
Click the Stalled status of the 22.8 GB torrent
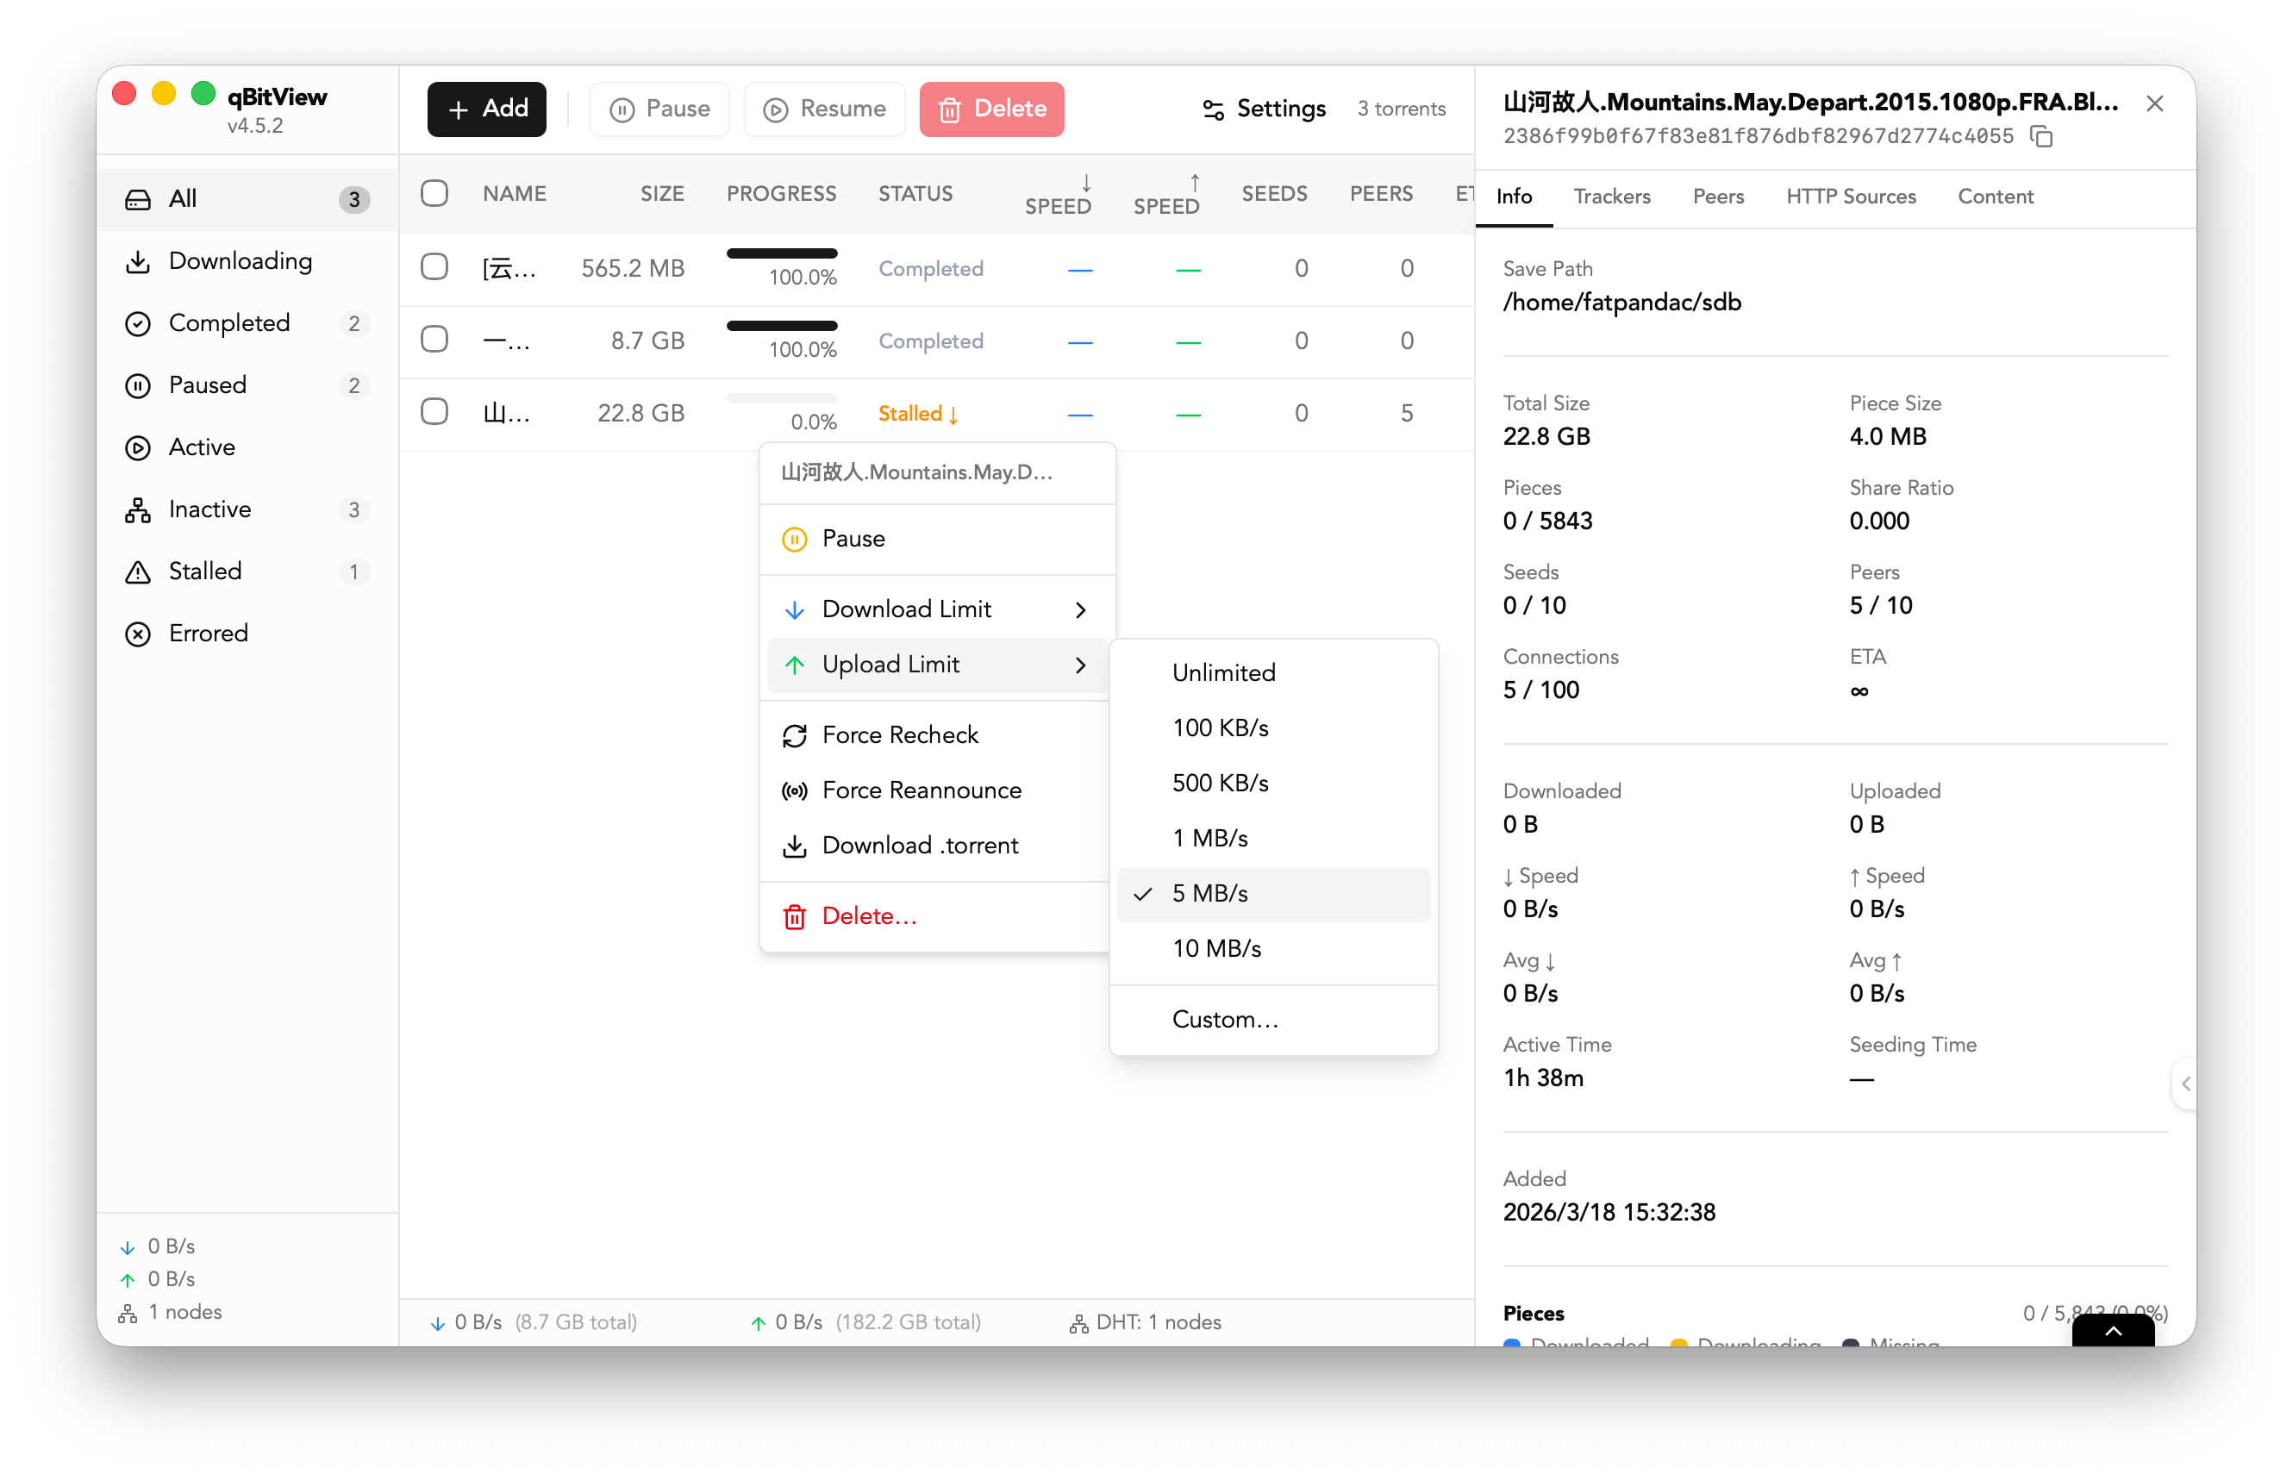918,414
